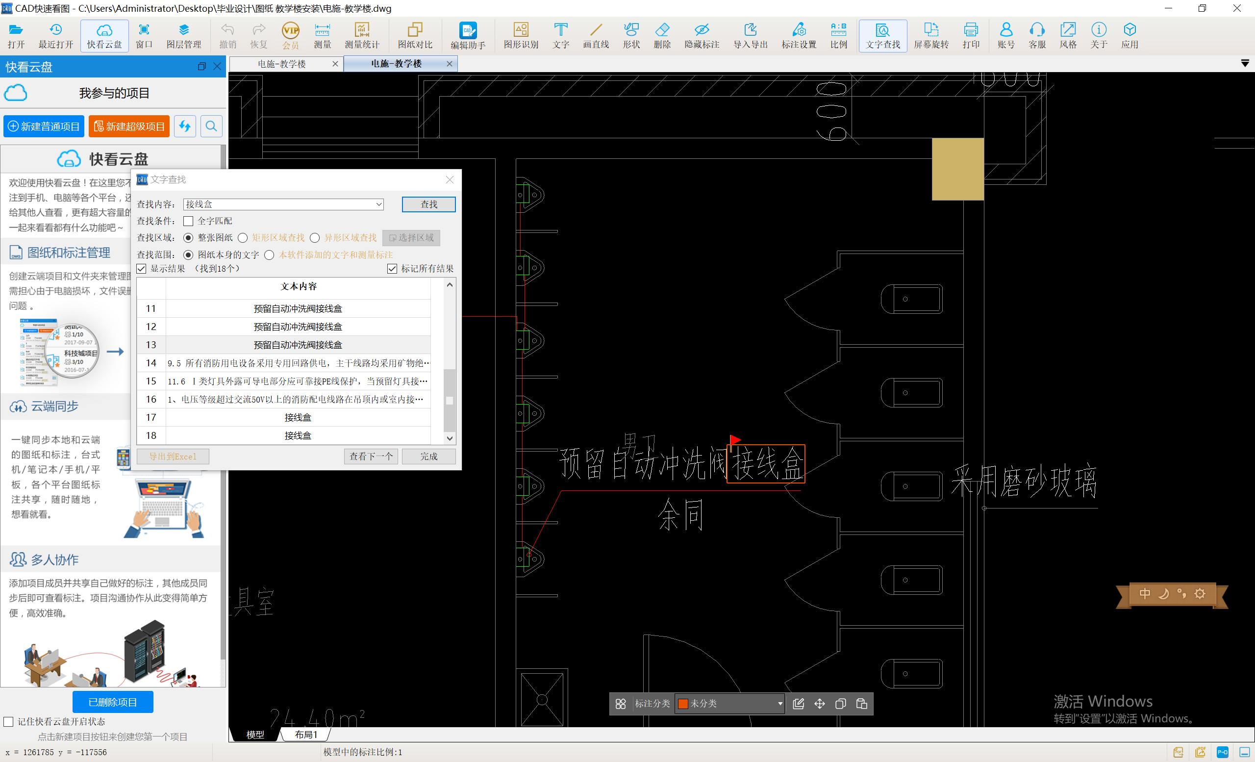1255x762 pixels.
Task: Select result row 13 预留自动冲洗阀接线盒
Action: 284,345
